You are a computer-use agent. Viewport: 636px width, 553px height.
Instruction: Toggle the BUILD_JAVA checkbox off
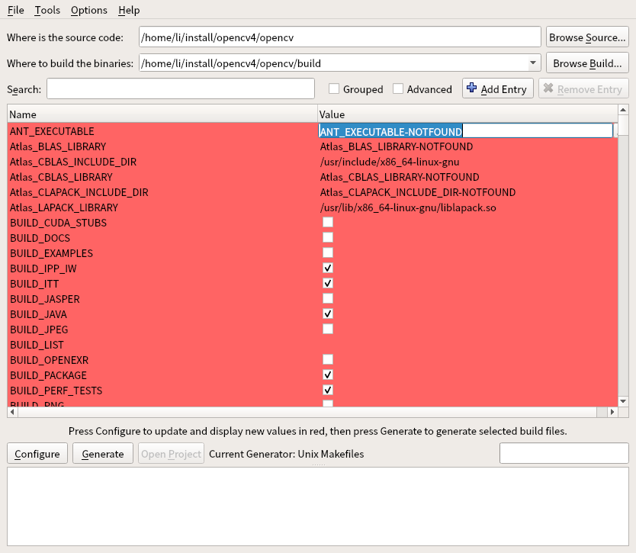tap(328, 313)
